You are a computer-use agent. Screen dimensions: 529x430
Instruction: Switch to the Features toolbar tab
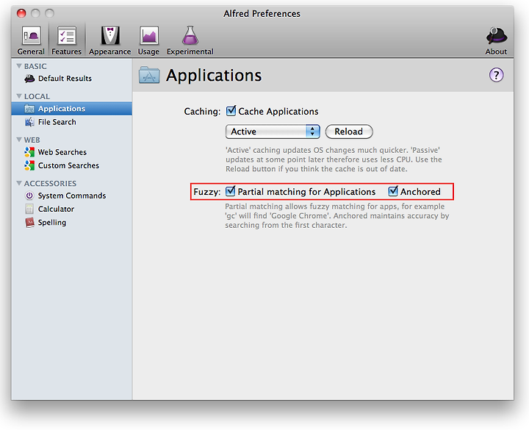point(66,40)
